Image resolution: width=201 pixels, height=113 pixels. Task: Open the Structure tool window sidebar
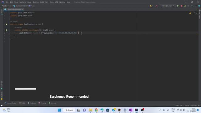click(2, 96)
